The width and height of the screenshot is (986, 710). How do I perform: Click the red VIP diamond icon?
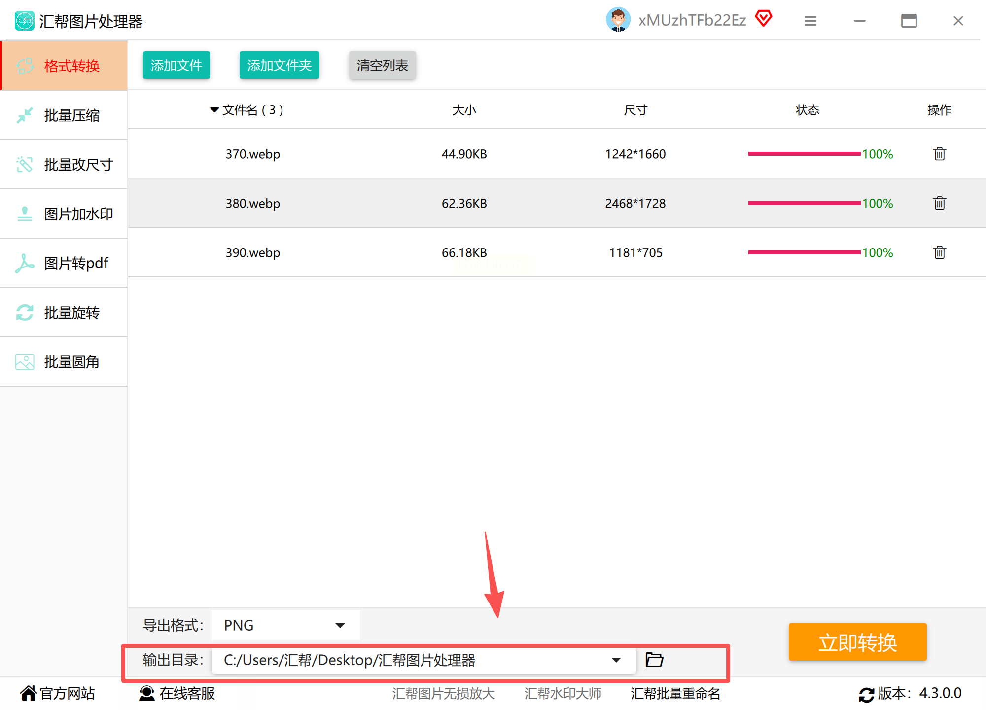click(763, 19)
